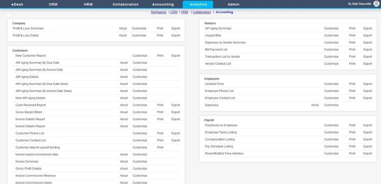Screen dimensions: 381x184
Task: Export the Cash Received Report
Action: point(176,105)
